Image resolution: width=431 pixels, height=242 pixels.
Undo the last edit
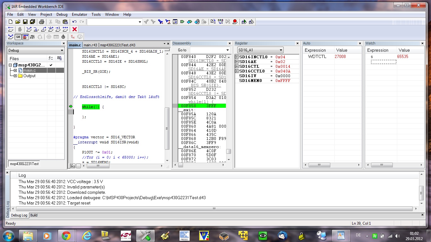(74, 22)
